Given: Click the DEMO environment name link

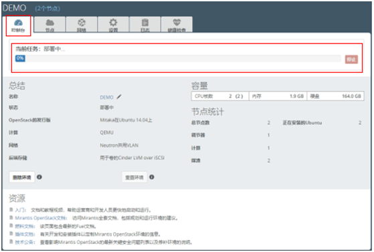Looking at the screenshot, I should (106, 98).
